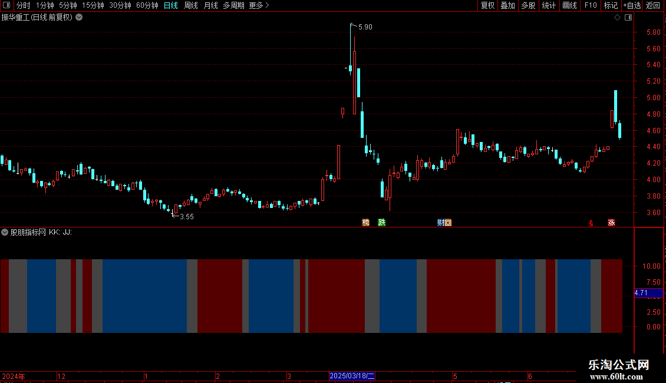Click the month 5 timeline label
The width and height of the screenshot is (666, 383).
pyautogui.click(x=456, y=376)
